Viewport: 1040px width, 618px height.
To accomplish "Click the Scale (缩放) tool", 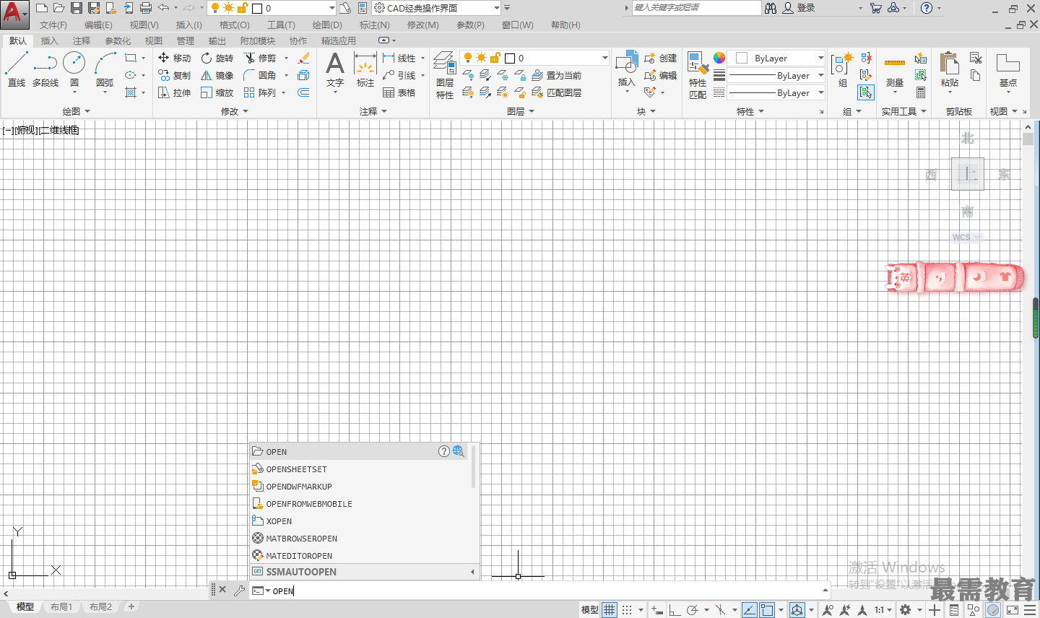I will tap(217, 92).
